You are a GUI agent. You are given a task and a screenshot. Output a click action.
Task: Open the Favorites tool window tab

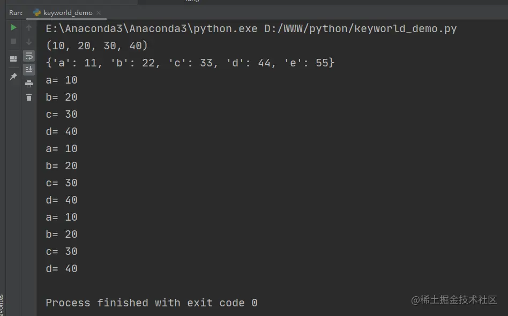pos(2,305)
